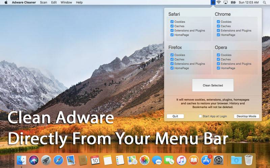Enable Start App at Login

200,116
